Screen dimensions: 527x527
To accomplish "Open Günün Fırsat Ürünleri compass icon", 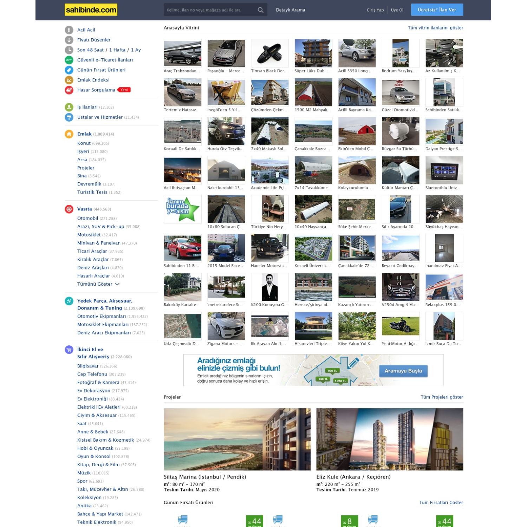I will [x=69, y=70].
